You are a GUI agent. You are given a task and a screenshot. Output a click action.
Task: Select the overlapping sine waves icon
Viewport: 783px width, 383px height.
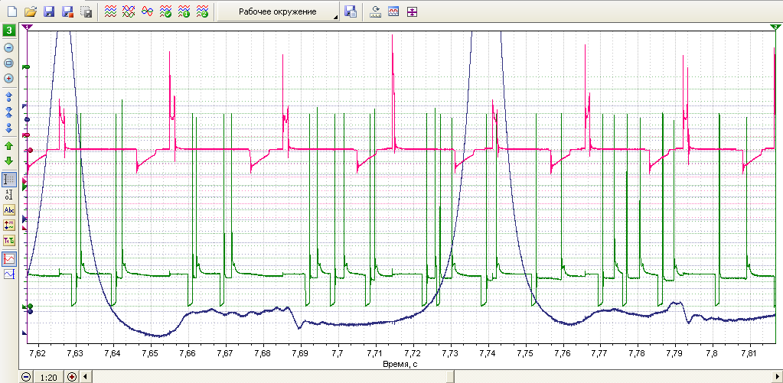[147, 12]
